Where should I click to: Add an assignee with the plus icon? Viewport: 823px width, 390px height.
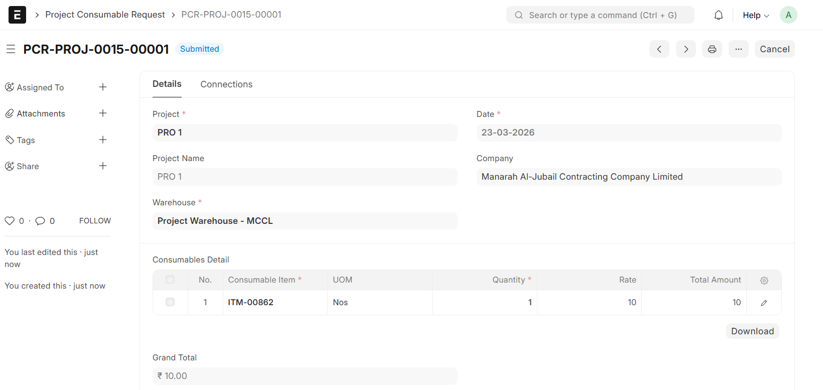click(x=103, y=87)
